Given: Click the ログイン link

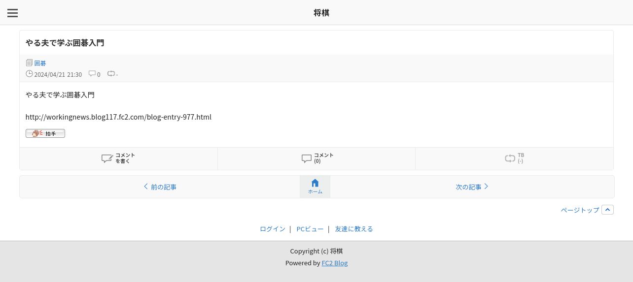Looking at the screenshot, I should tap(273, 229).
